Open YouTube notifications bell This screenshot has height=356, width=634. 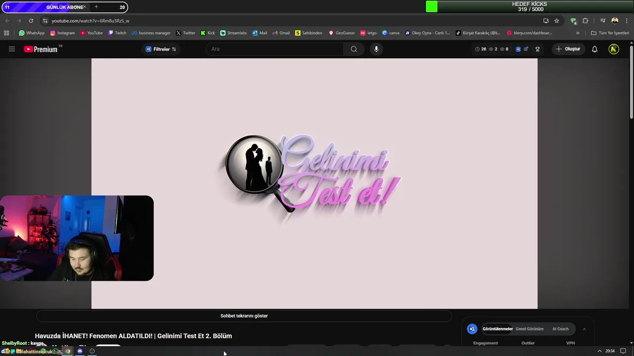594,49
